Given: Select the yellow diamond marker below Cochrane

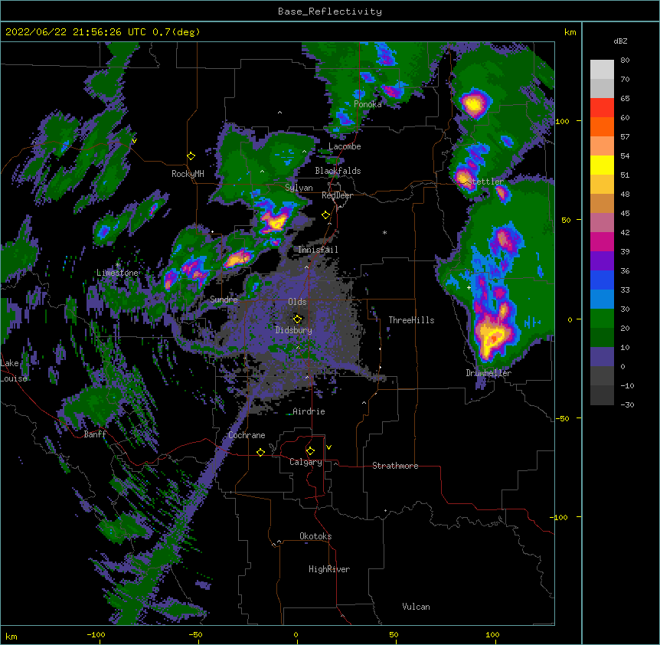Looking at the screenshot, I should click(x=260, y=452).
